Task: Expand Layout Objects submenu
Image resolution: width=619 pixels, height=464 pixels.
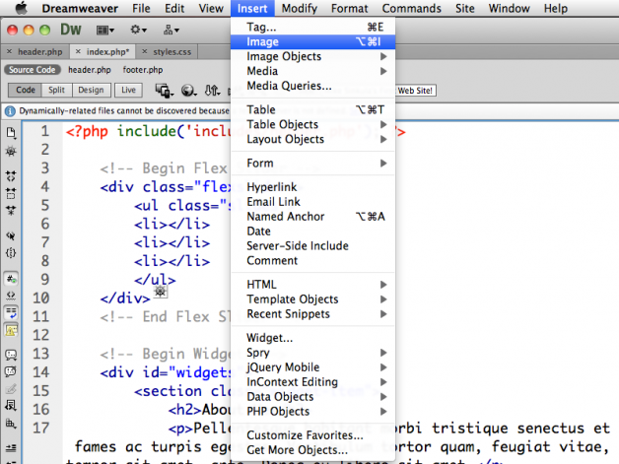Action: 312,139
